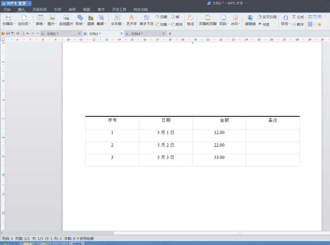Click the orange open-folder icon in quick toolbar
This screenshot has width=330, height=245.
(x=3, y=33)
